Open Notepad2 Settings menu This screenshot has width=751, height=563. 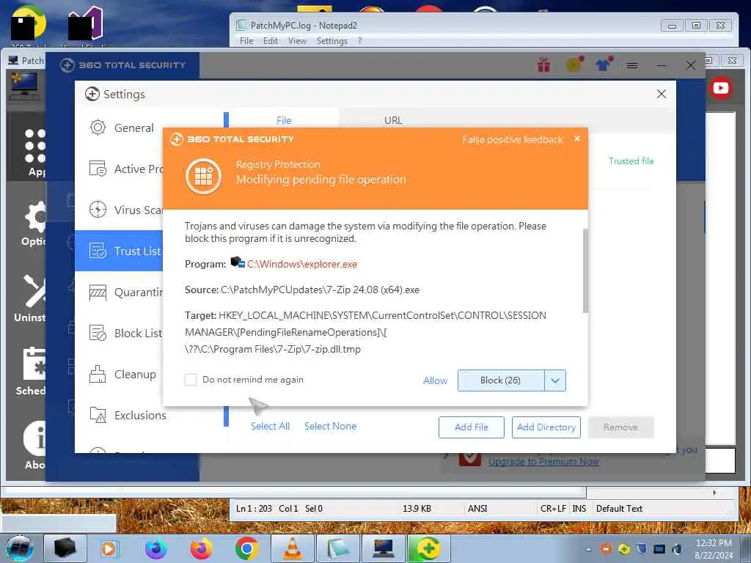coord(332,41)
